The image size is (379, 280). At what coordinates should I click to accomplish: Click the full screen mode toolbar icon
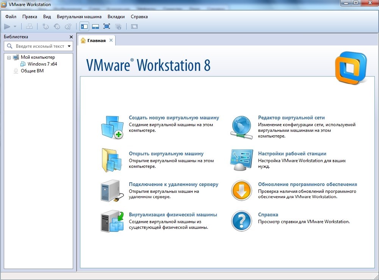click(x=106, y=27)
